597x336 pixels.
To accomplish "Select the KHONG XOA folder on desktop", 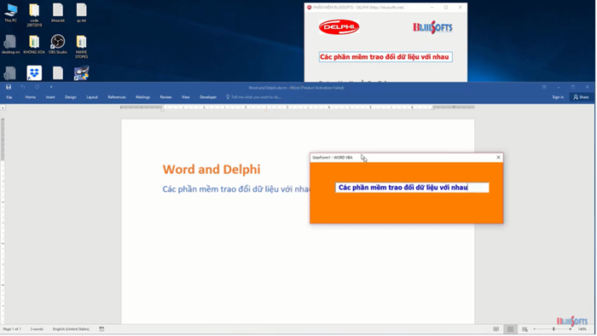I will tap(34, 44).
